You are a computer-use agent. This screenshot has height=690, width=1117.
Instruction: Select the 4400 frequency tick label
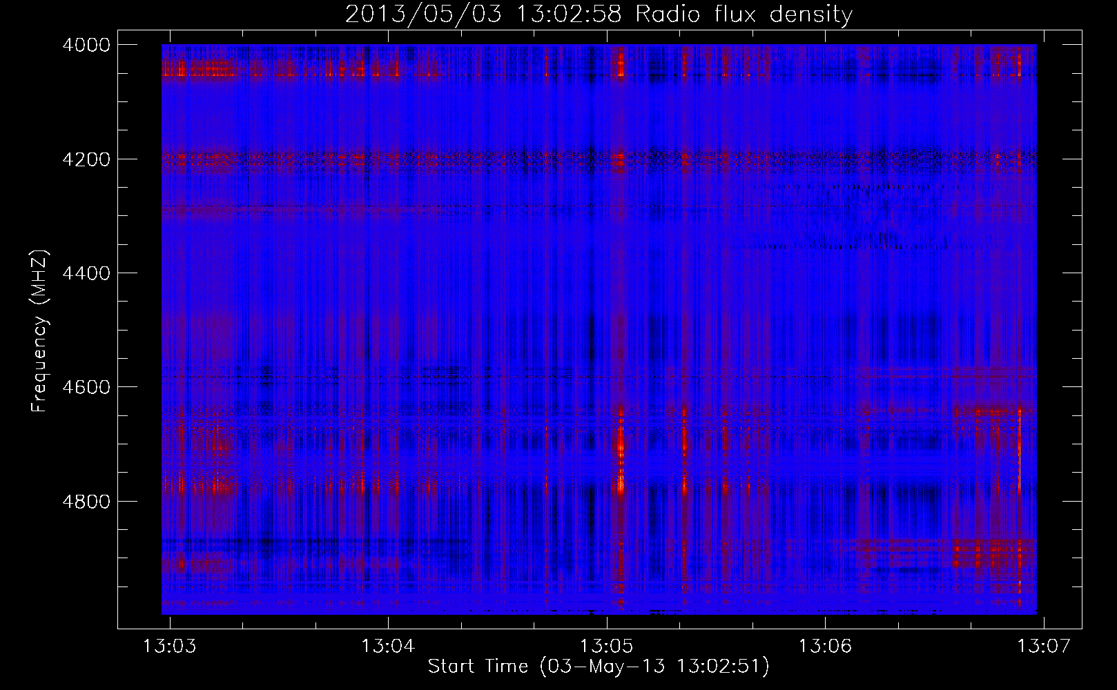click(86, 273)
